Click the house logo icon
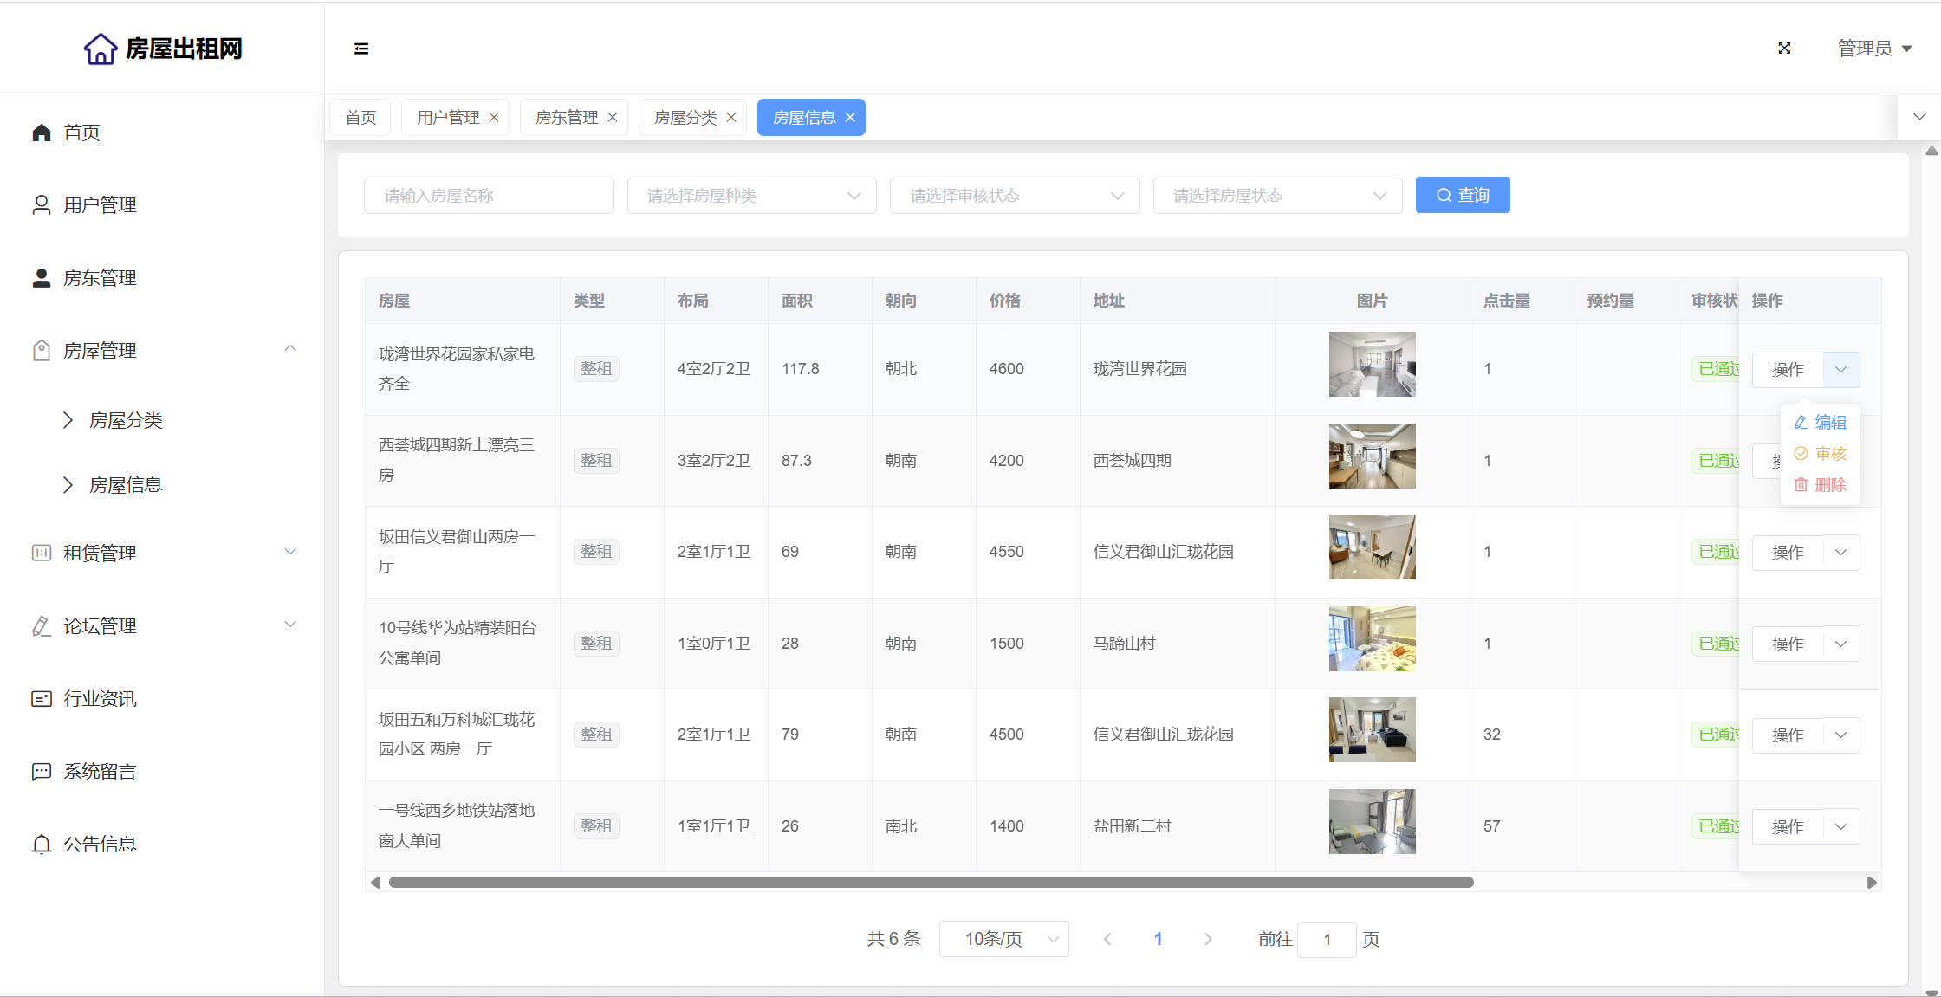 click(x=101, y=49)
